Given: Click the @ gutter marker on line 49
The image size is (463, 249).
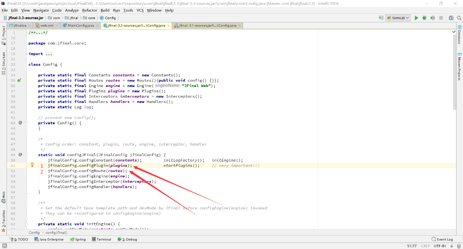Looking at the screenshot, I should coord(20,155).
